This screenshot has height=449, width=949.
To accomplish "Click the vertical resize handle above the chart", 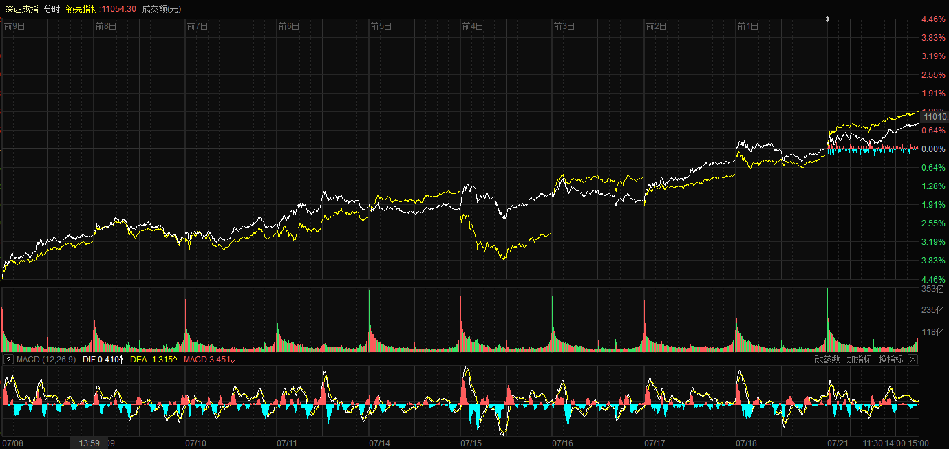I will point(827,19).
